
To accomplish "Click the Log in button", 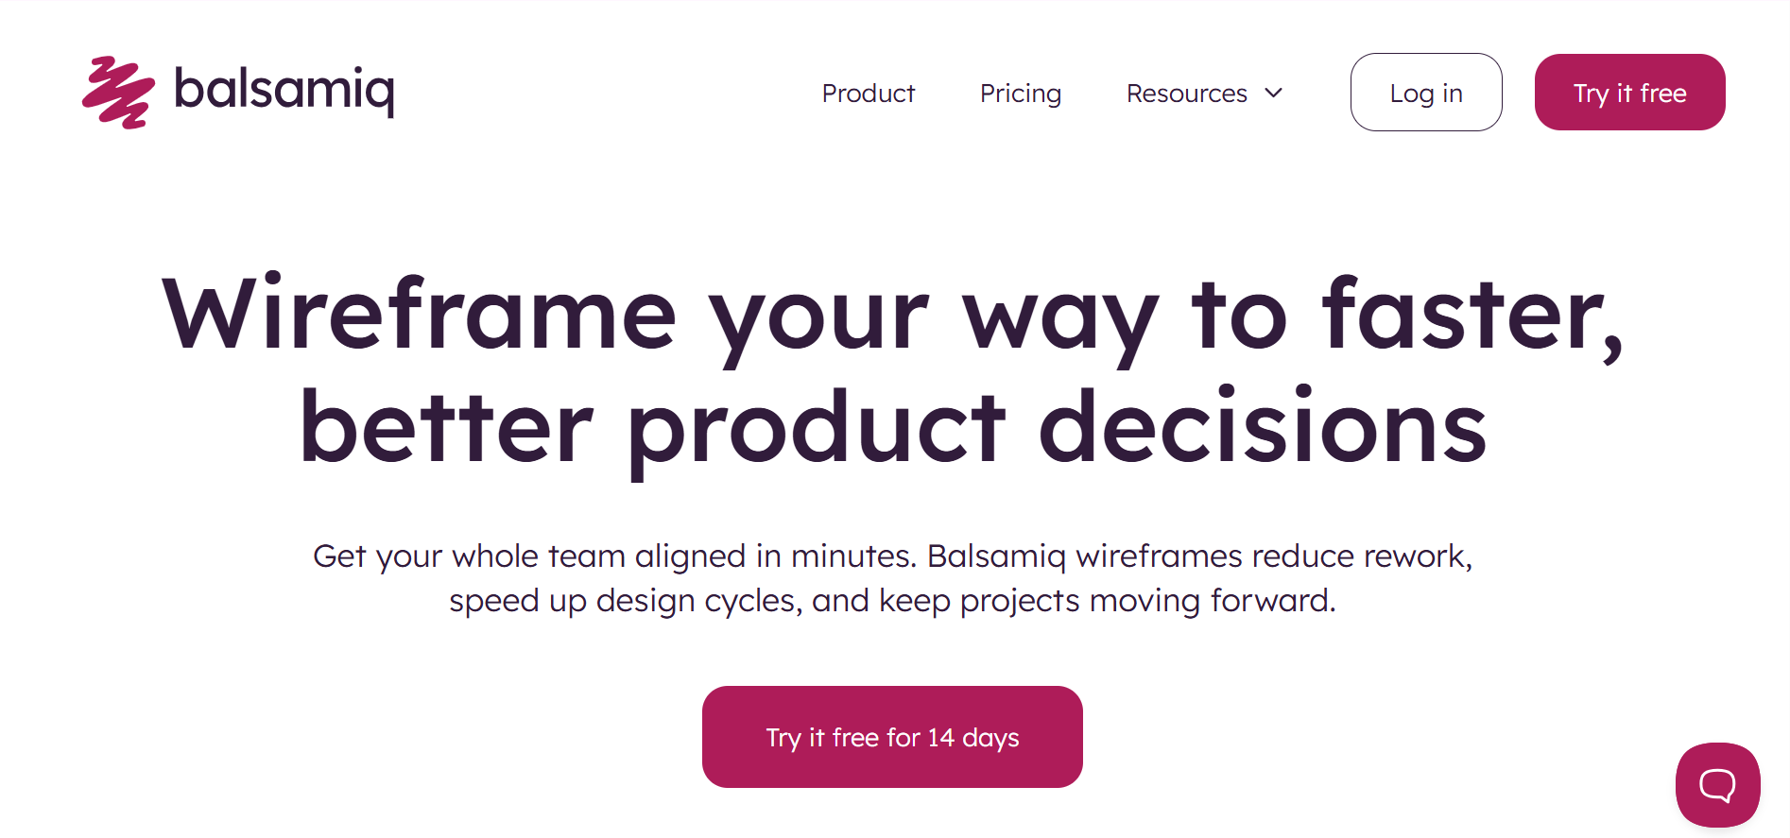I will (x=1426, y=92).
